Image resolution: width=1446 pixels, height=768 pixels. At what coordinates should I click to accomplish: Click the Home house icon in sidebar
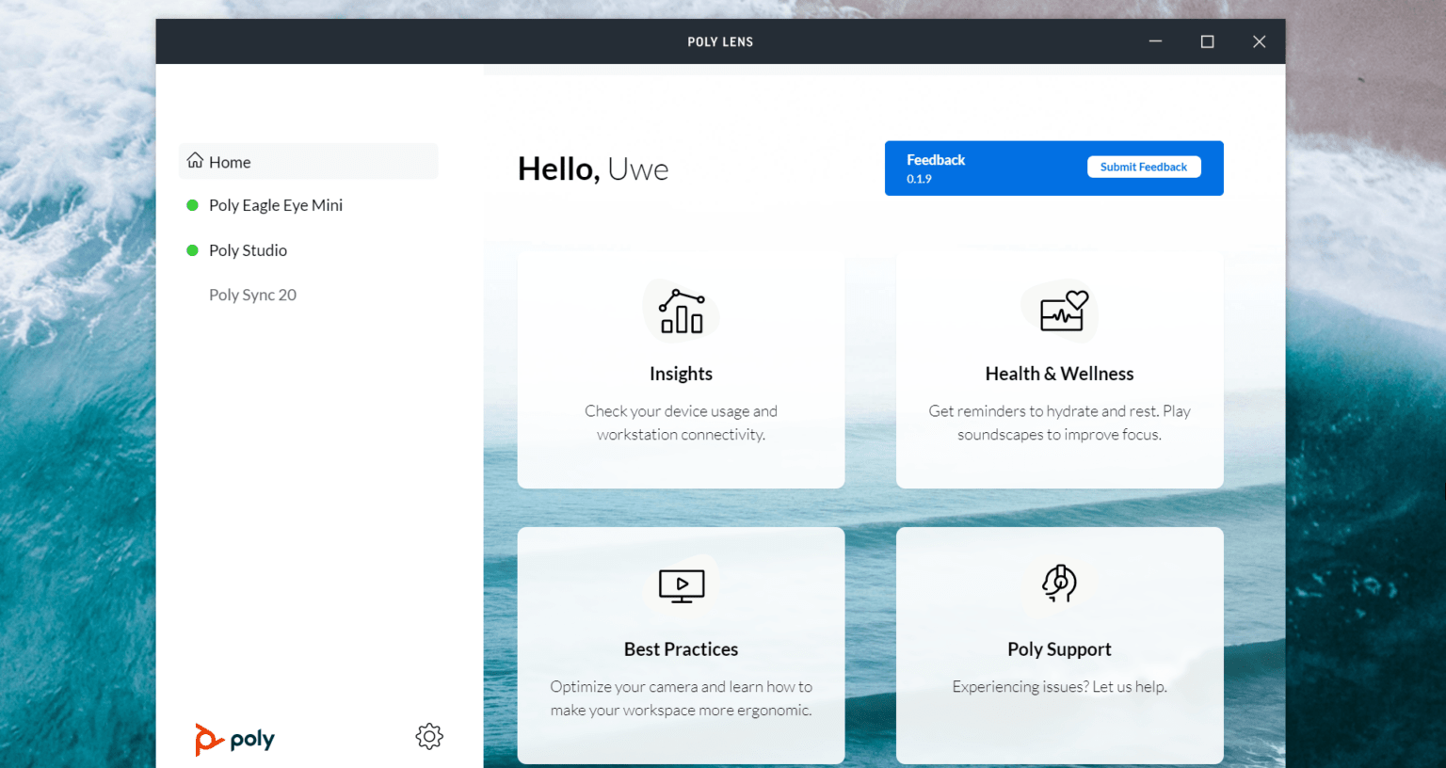coord(195,161)
